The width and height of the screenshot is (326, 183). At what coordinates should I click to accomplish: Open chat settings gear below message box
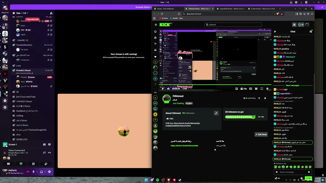click(x=302, y=178)
